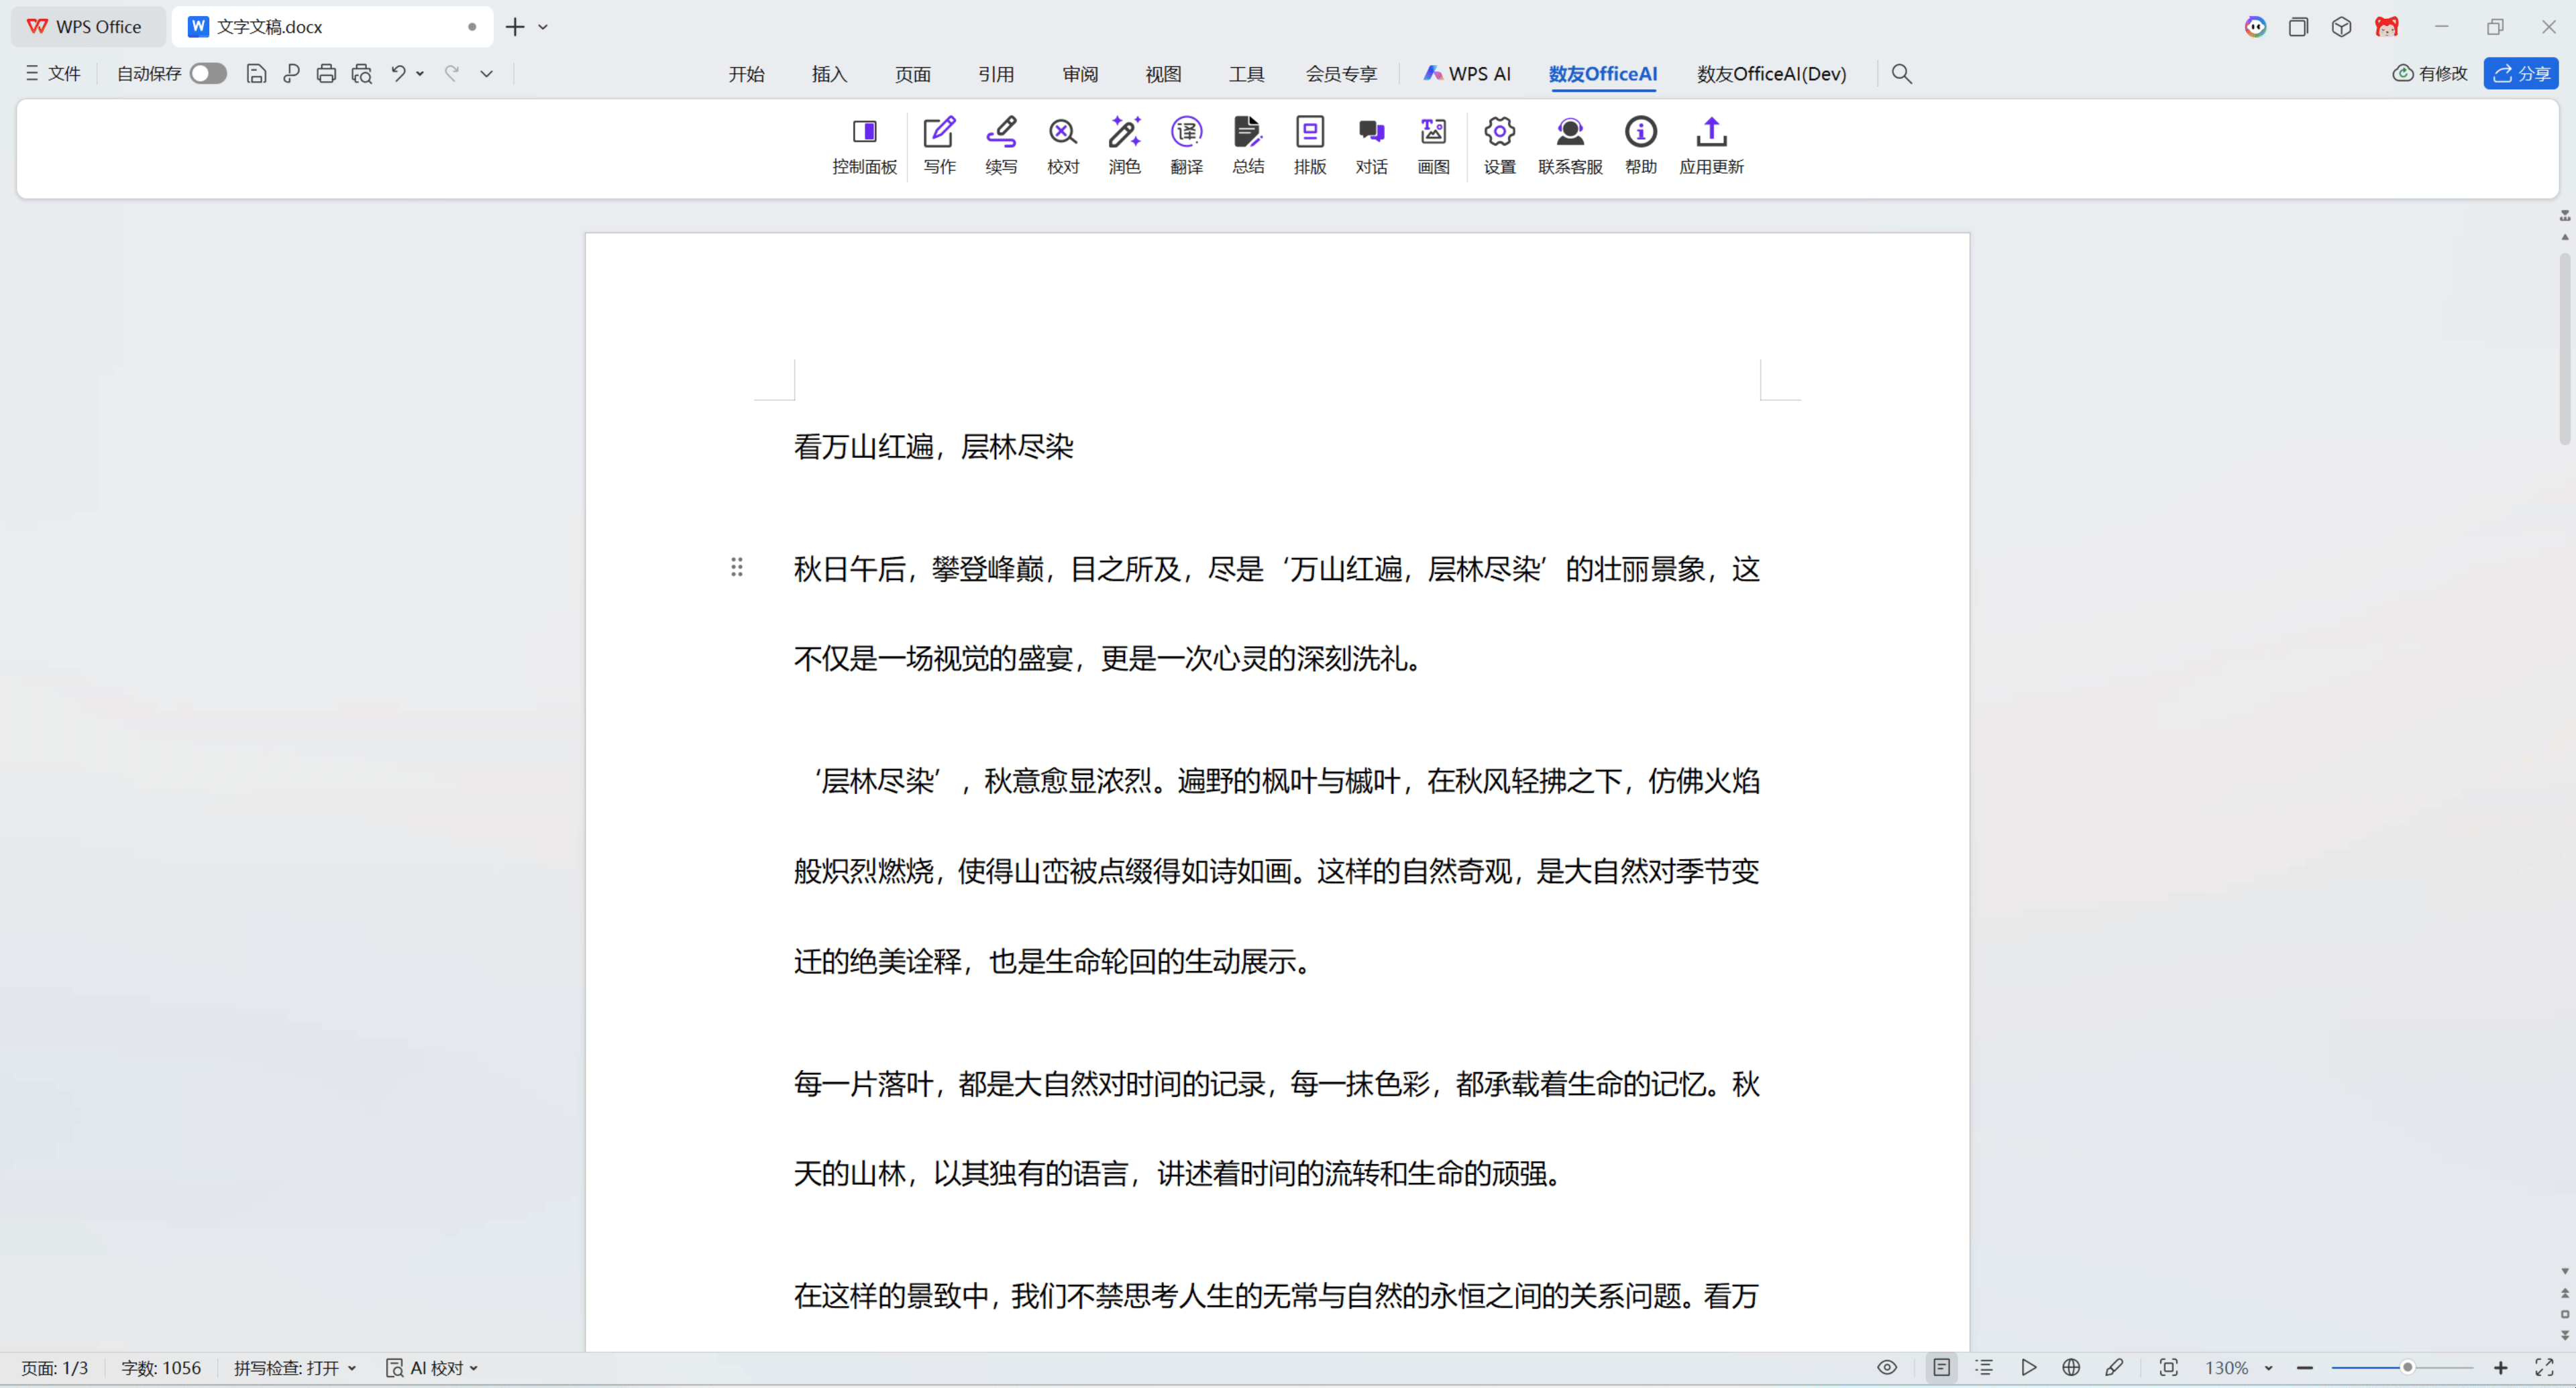Open the 插入 ribbon menu

pos(829,73)
